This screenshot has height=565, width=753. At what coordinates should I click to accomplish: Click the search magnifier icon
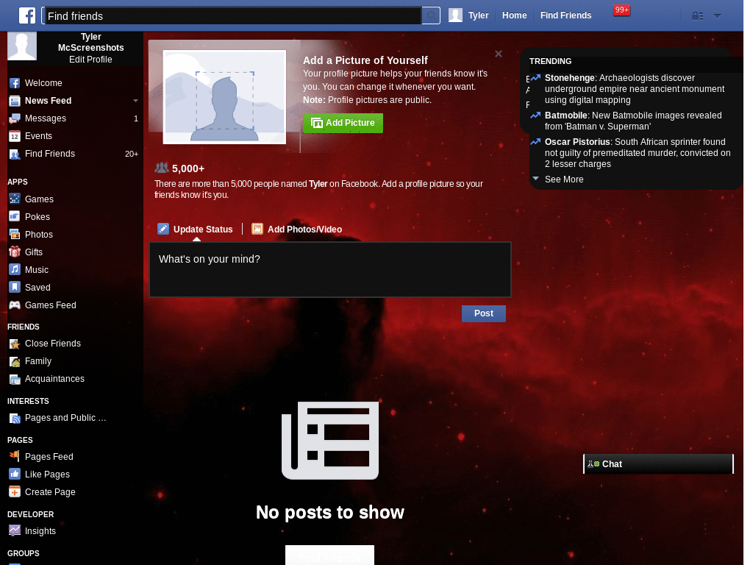point(431,16)
